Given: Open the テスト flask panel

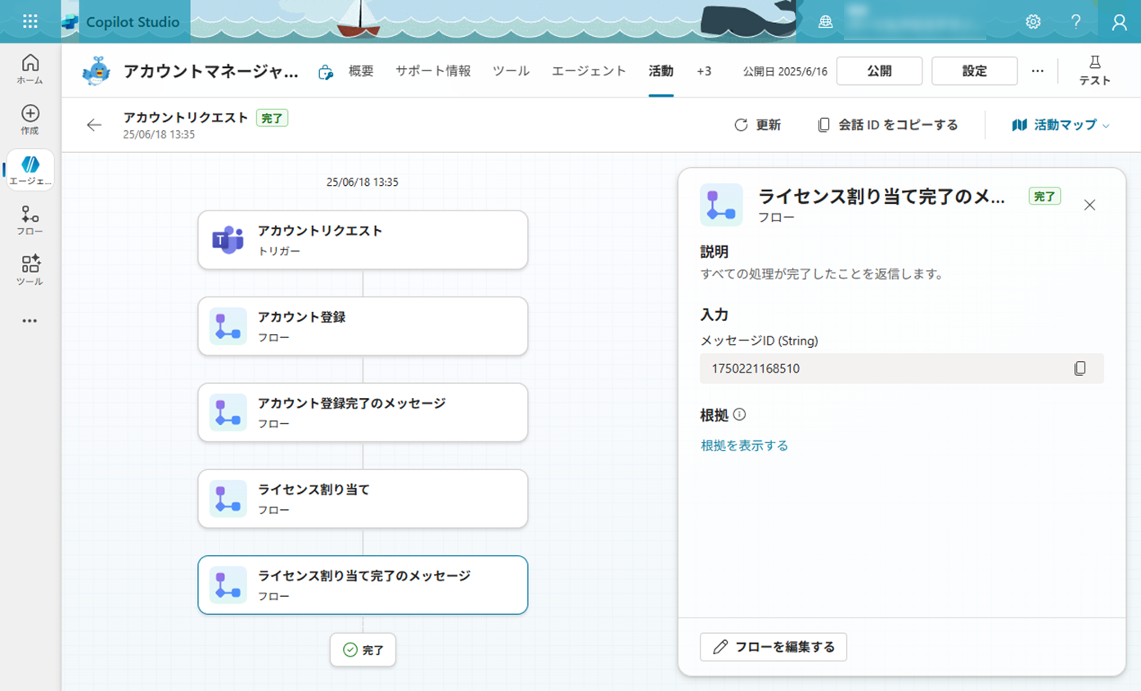Looking at the screenshot, I should coord(1095,71).
